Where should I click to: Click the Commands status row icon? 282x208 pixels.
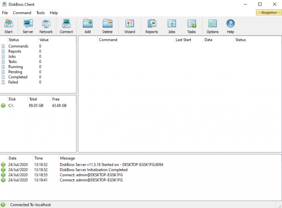pyautogui.click(x=3, y=46)
